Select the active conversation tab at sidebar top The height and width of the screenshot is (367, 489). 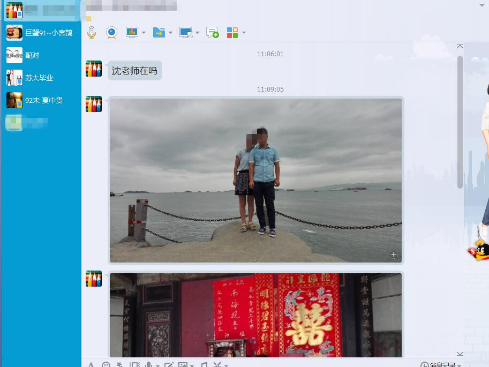[x=41, y=10]
